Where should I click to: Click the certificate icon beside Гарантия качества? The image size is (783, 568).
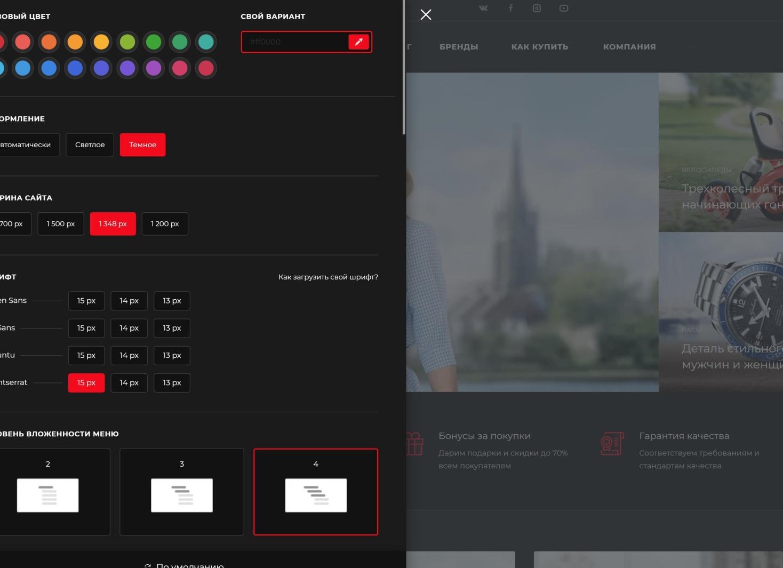tap(612, 444)
